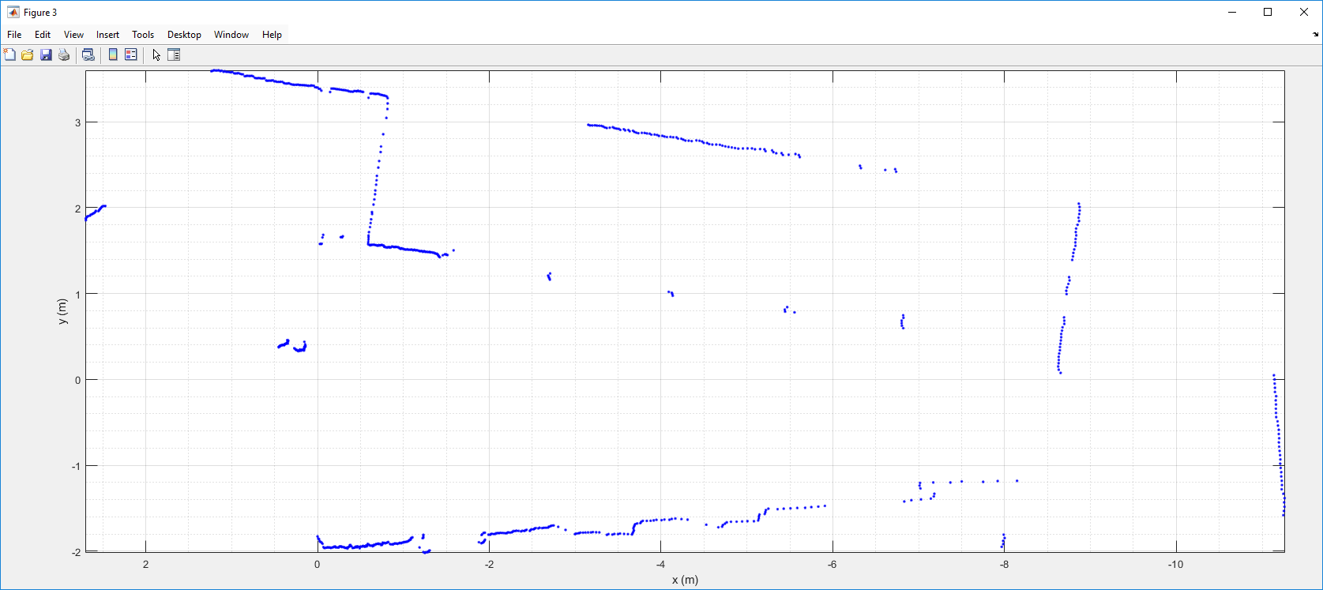Click the Link Plot icon
This screenshot has width=1323, height=590.
[88, 54]
